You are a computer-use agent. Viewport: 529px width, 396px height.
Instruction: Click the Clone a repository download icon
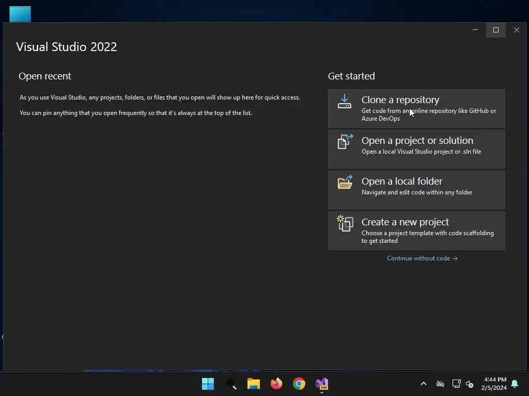pyautogui.click(x=345, y=102)
